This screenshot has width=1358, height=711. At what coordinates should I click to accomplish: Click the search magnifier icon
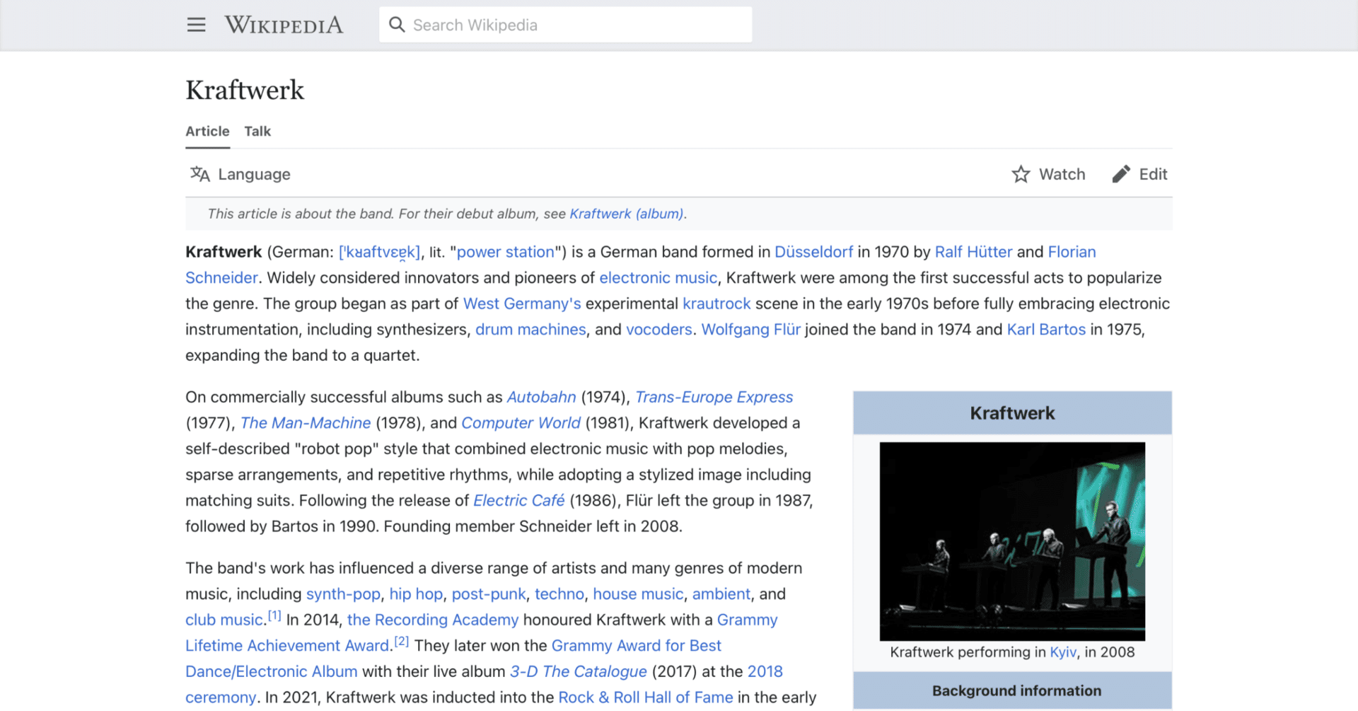[397, 25]
